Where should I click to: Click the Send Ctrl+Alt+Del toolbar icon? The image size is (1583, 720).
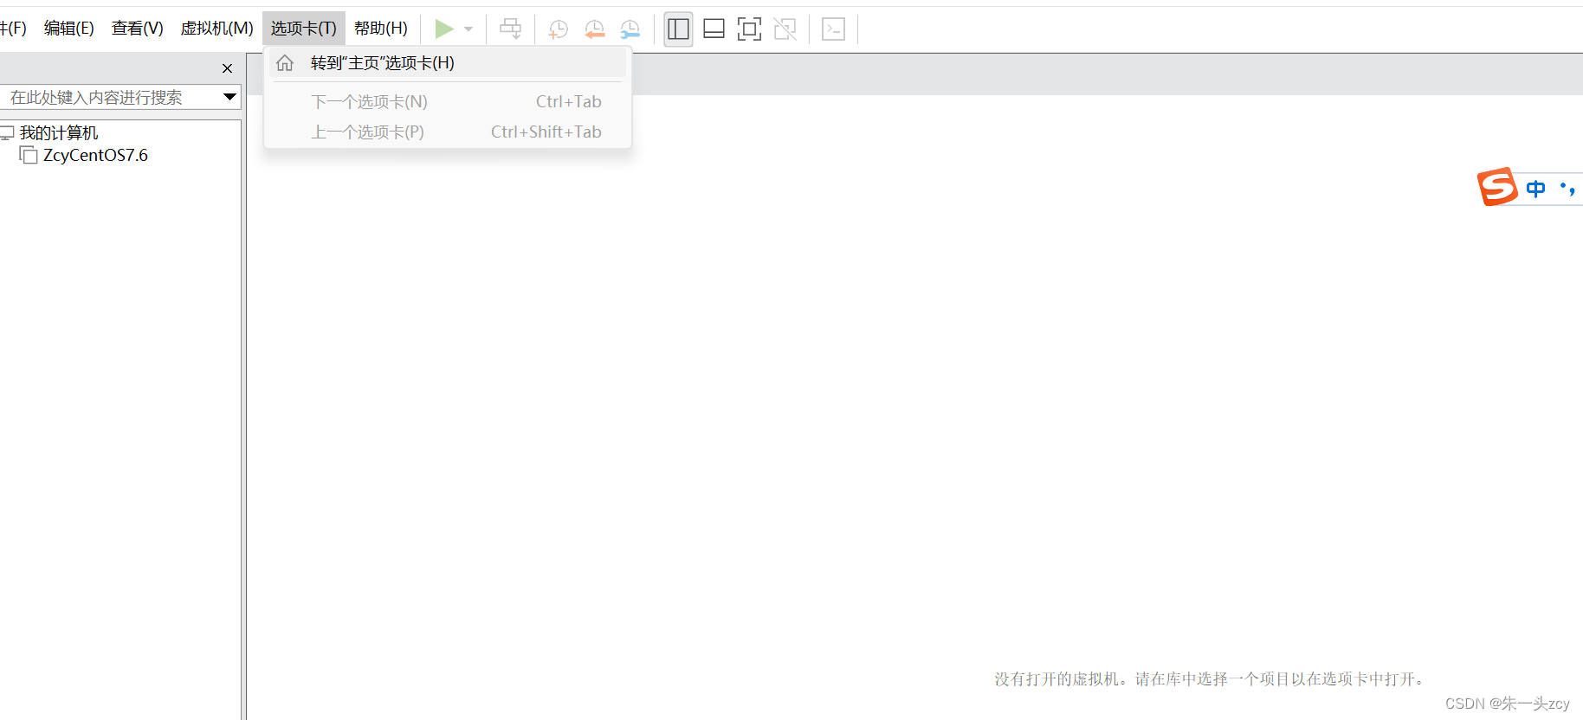tap(510, 29)
